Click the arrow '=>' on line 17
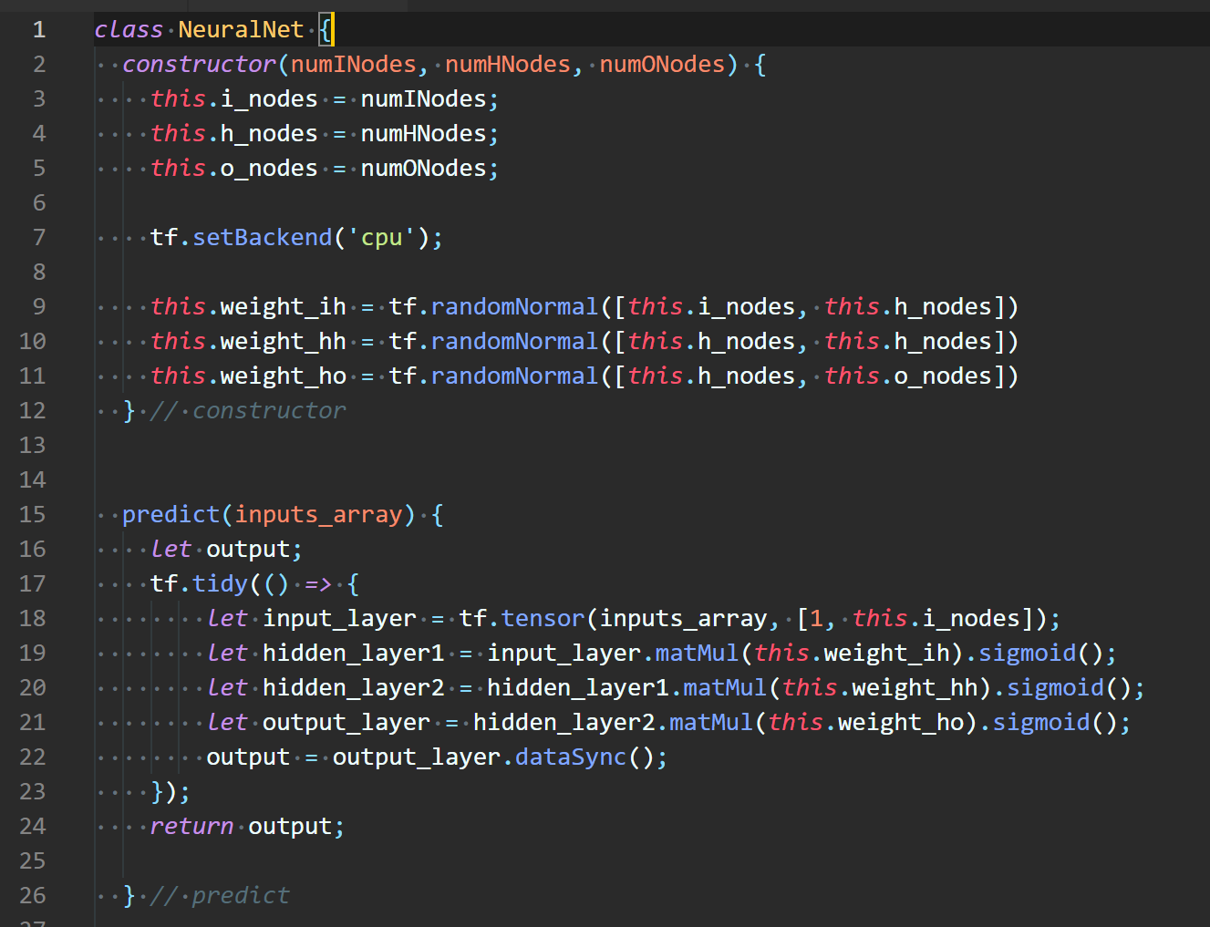 pyautogui.click(x=318, y=583)
